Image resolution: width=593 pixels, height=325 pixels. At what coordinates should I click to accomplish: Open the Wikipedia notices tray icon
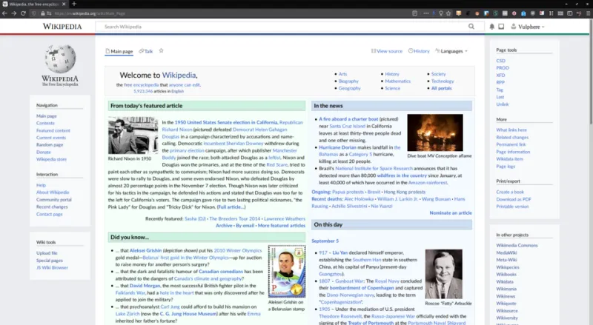tap(501, 27)
